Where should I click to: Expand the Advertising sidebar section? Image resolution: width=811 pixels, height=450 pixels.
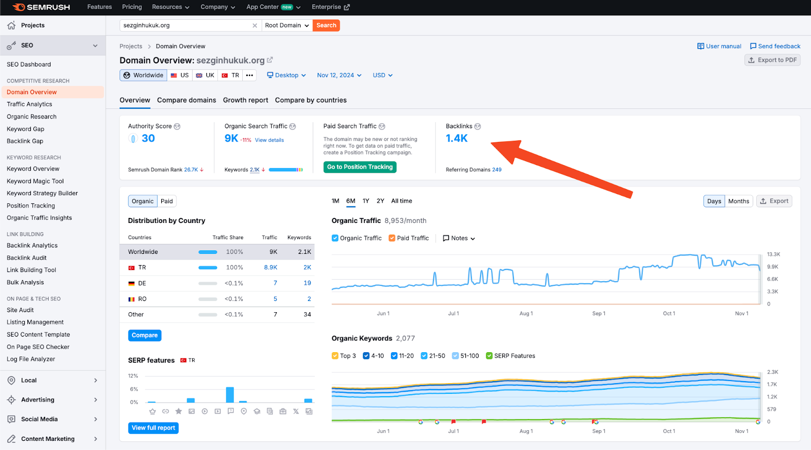95,400
